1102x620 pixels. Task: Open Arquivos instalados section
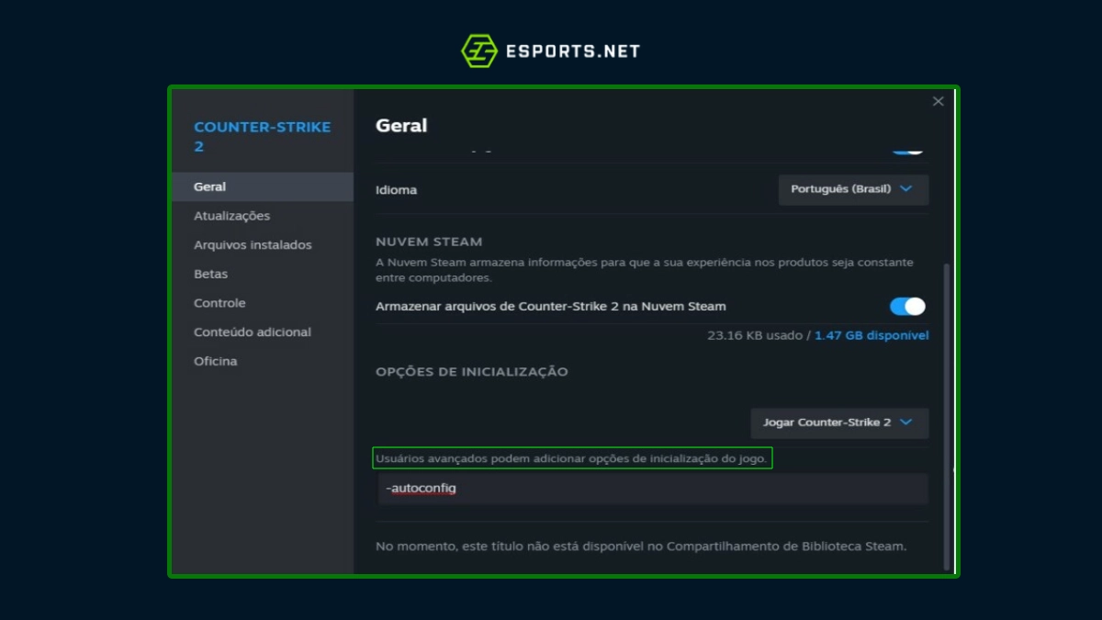[x=253, y=245]
